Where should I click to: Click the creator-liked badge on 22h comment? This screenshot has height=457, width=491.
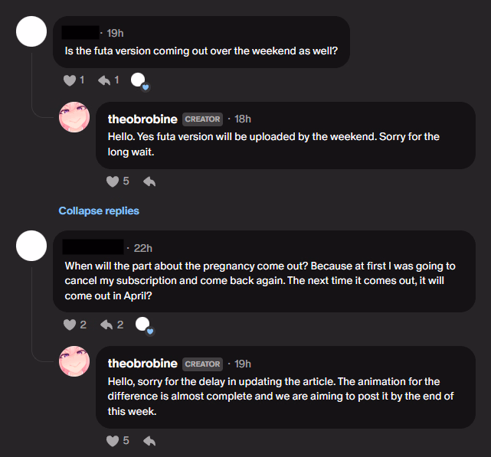143,325
